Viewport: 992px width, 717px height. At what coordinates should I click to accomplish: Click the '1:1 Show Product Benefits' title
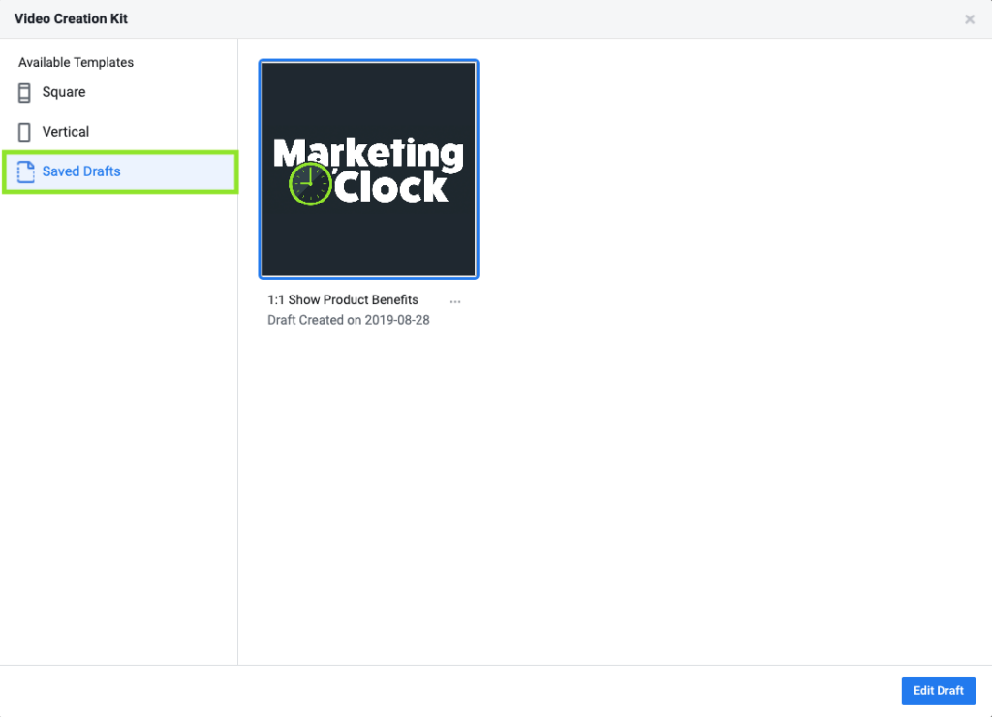tap(343, 300)
